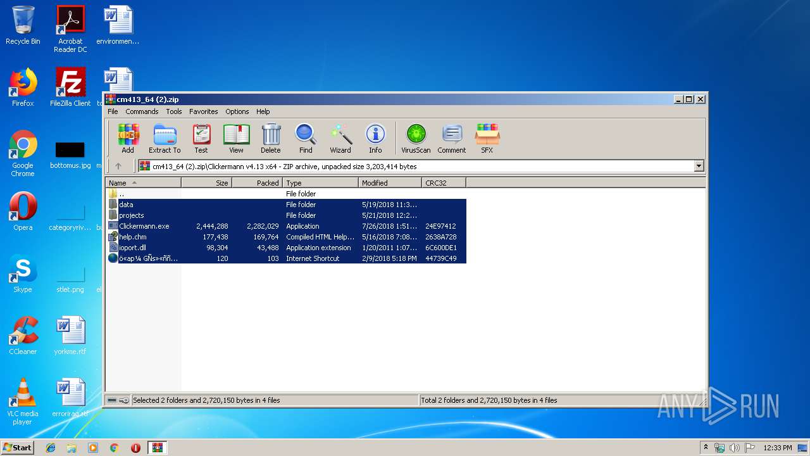Sort by Modified column header

click(x=390, y=182)
